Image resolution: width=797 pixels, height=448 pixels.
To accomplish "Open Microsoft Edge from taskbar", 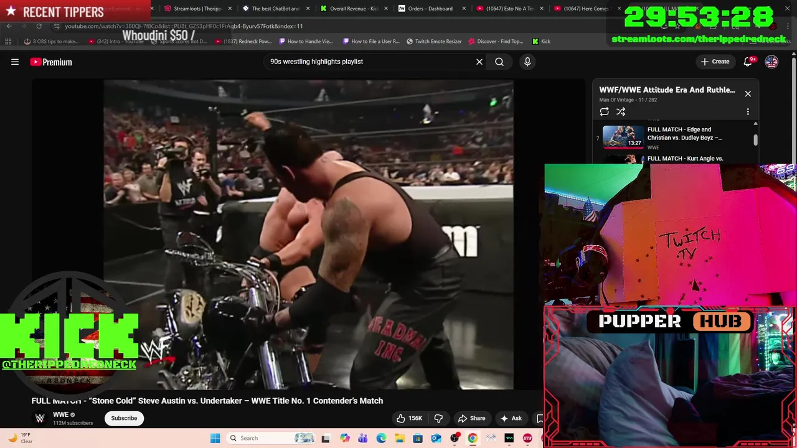I will point(381,438).
